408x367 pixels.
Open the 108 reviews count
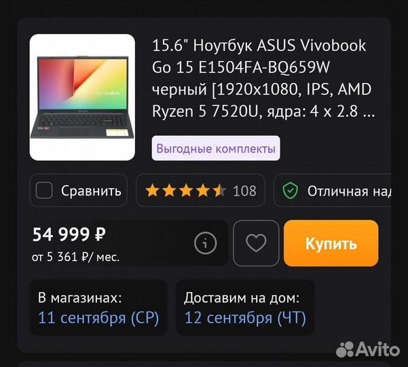click(x=244, y=191)
